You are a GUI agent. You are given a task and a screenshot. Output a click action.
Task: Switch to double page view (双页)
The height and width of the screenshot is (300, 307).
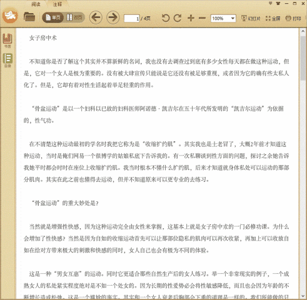[74, 17]
